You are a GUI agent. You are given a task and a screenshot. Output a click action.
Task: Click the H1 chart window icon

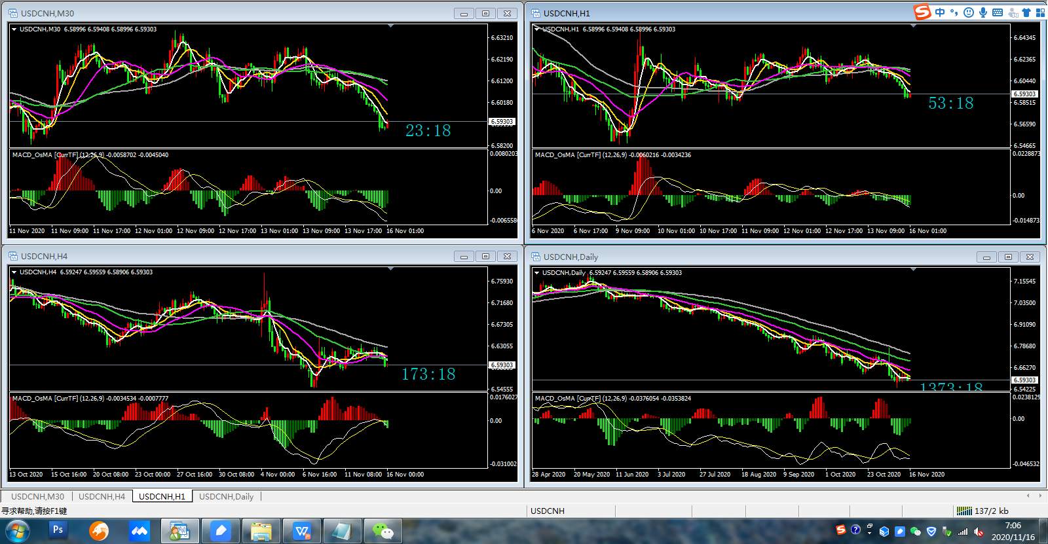[535, 13]
